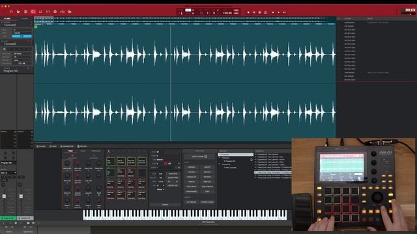The width and height of the screenshot is (417, 234).
Task: Start playback with the play triangle button
Action: pos(279,12)
